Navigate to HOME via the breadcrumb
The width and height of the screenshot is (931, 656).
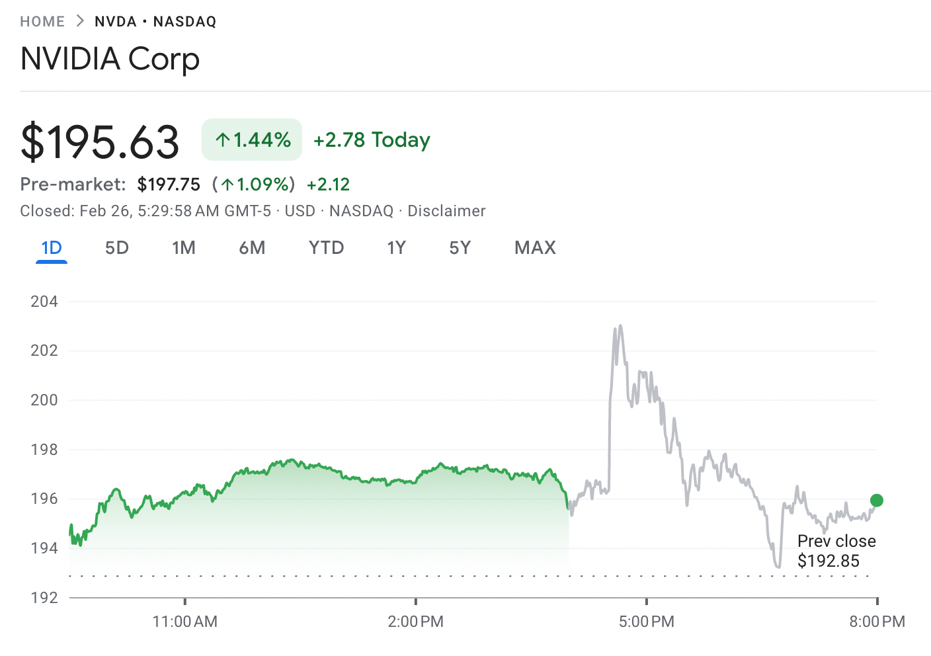click(x=42, y=20)
